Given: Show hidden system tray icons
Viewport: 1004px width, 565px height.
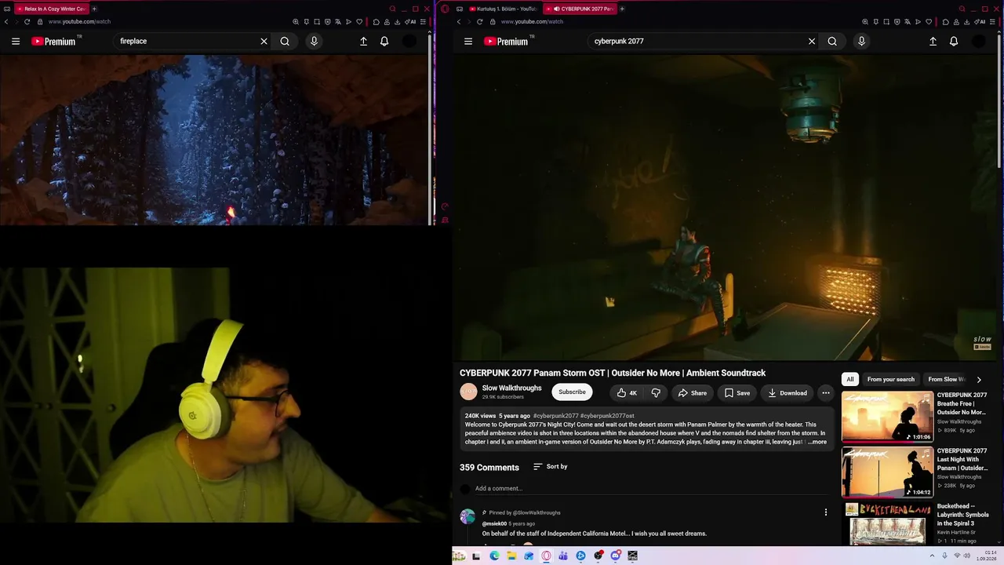Looking at the screenshot, I should tap(933, 556).
